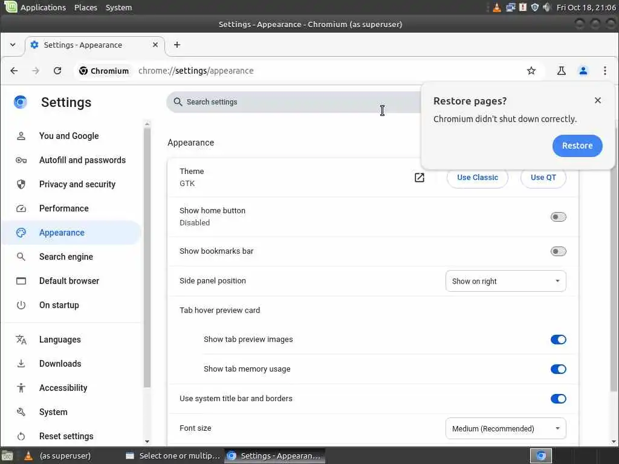Open the tab search dropdown arrow
This screenshot has height=464, width=619.
click(13, 45)
